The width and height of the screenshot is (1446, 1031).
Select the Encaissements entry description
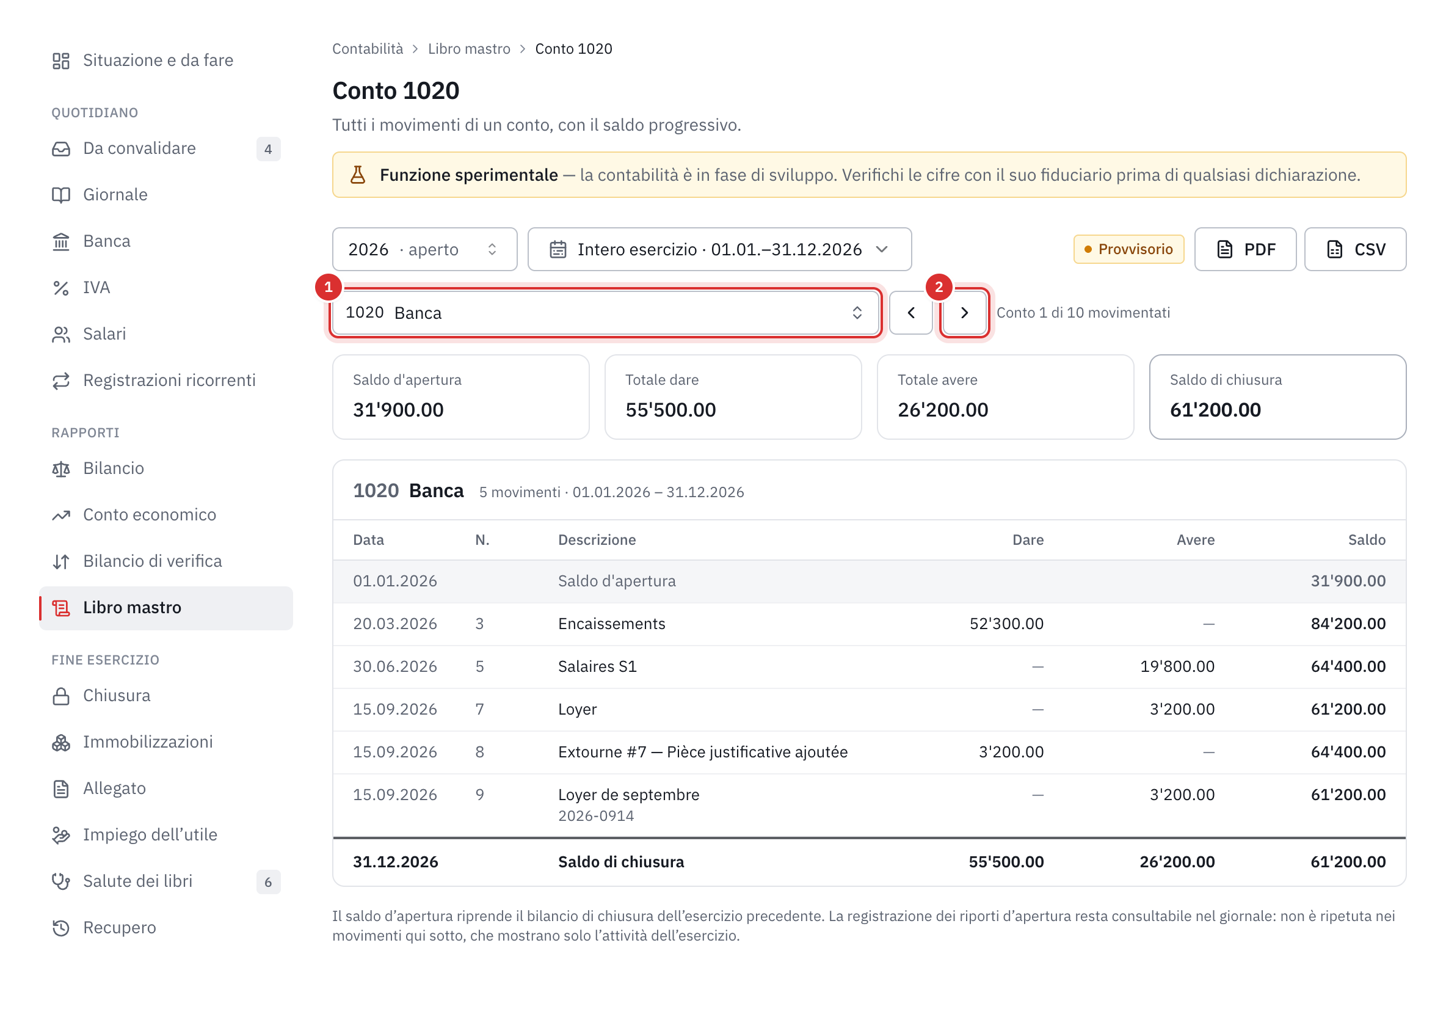612,624
